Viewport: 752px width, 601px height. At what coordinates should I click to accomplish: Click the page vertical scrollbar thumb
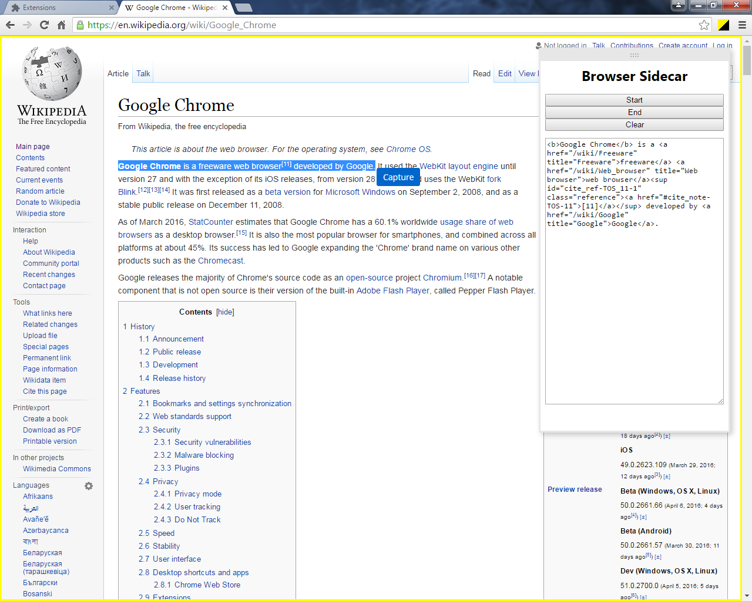(x=747, y=60)
